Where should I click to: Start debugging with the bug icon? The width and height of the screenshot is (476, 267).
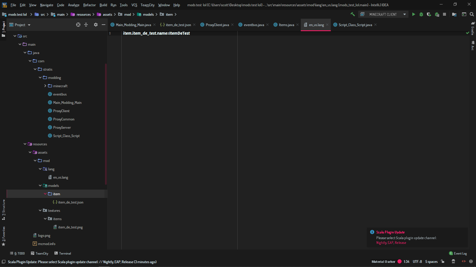coord(421,14)
